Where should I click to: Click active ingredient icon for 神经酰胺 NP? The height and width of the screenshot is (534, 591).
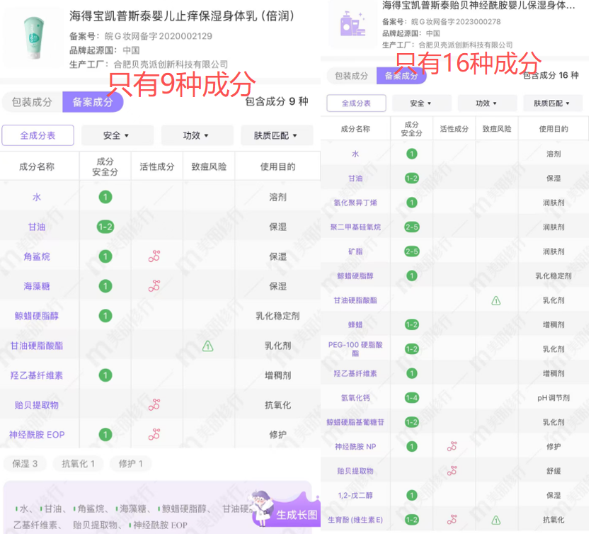coord(452,446)
